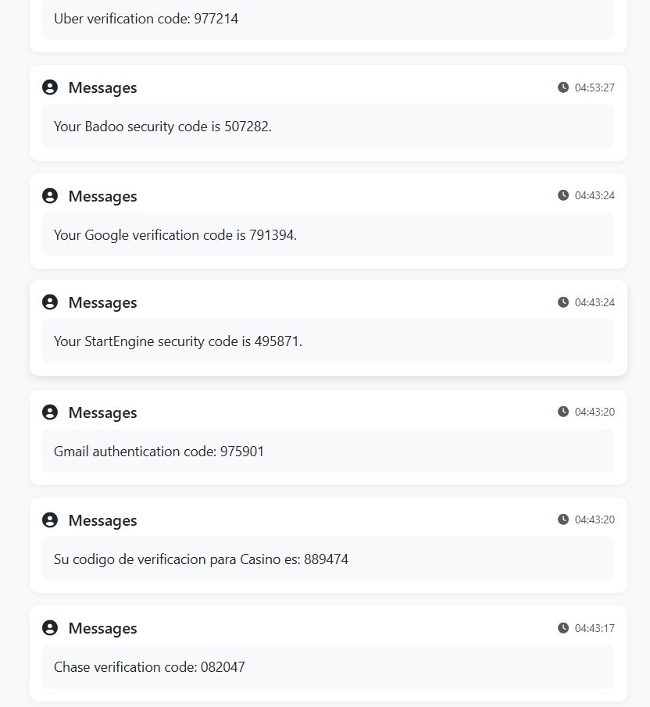
Task: Click the clock icon on the Gmail authentication card
Action: click(x=563, y=411)
